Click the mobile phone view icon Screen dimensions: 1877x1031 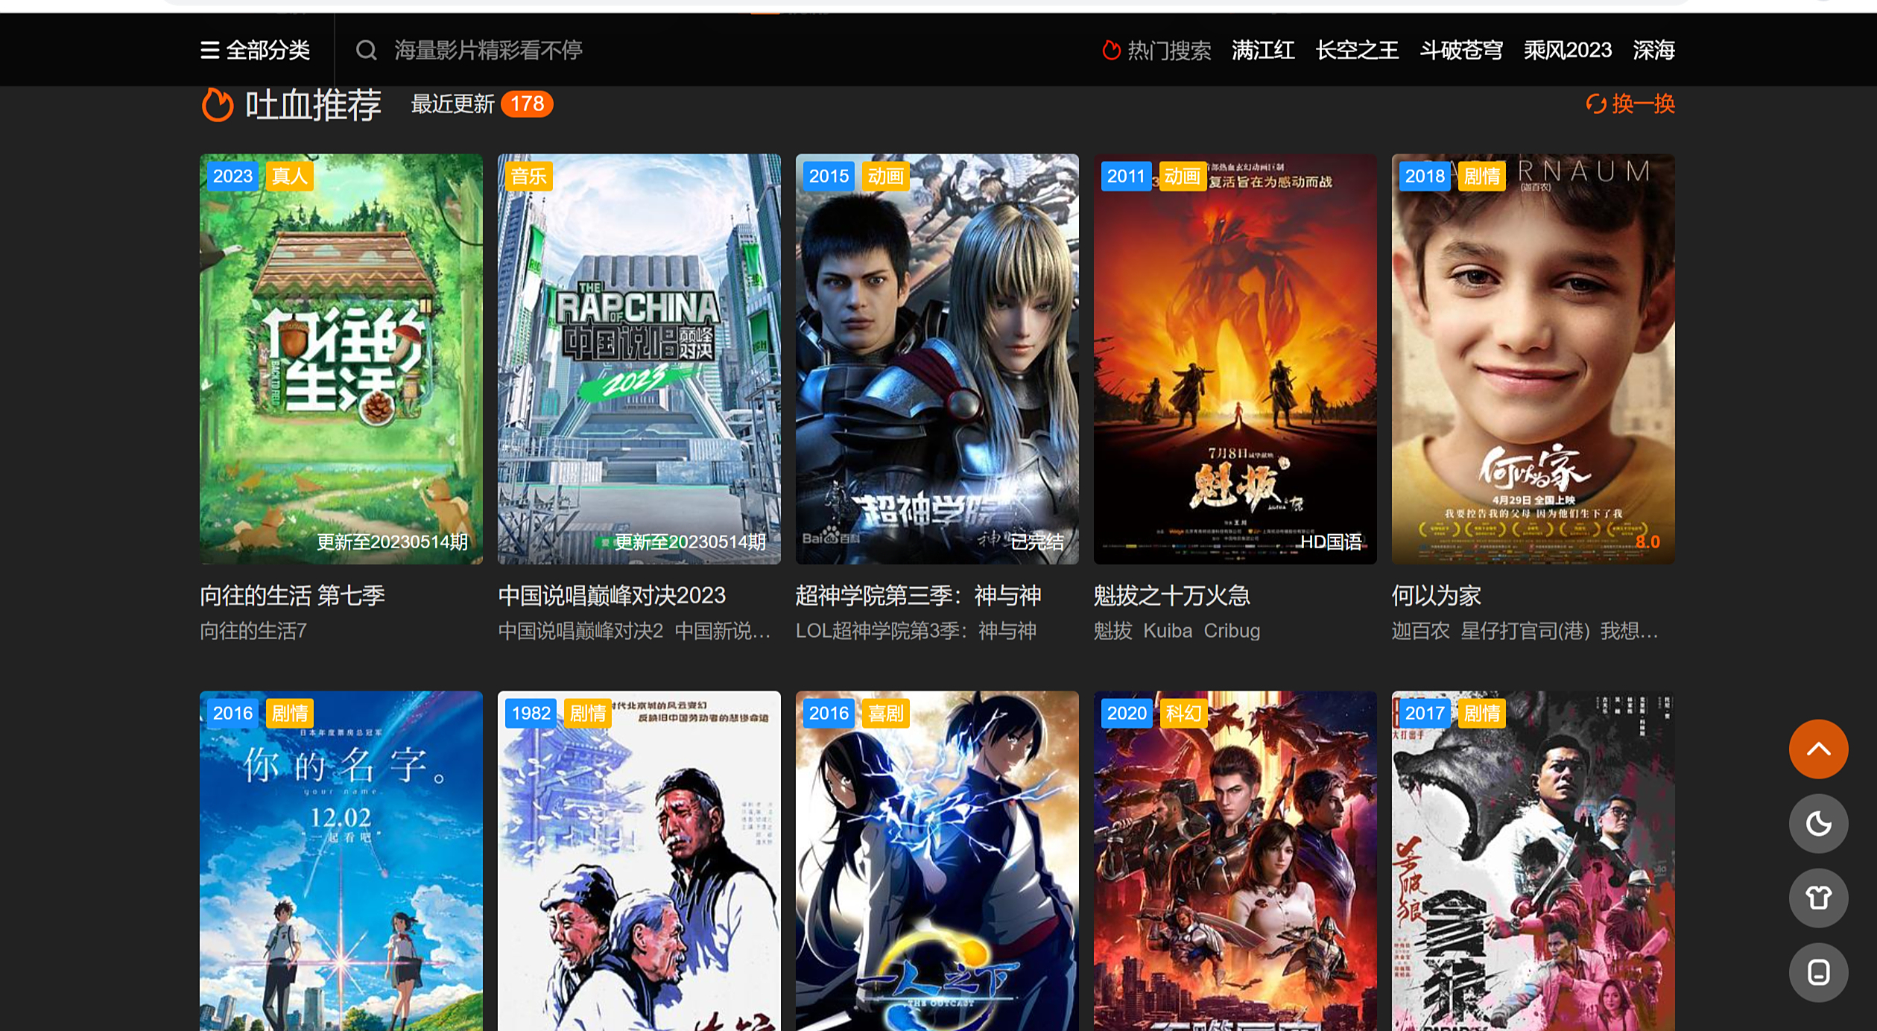coord(1817,972)
